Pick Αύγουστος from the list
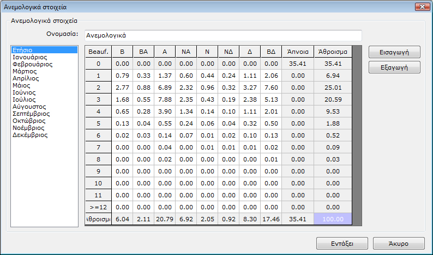The image size is (433, 255). coord(29,107)
